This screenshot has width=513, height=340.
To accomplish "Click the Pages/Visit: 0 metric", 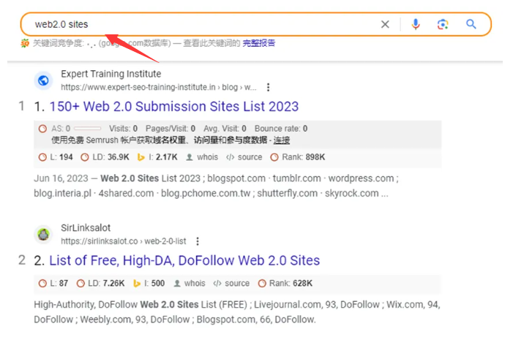I will click(171, 129).
